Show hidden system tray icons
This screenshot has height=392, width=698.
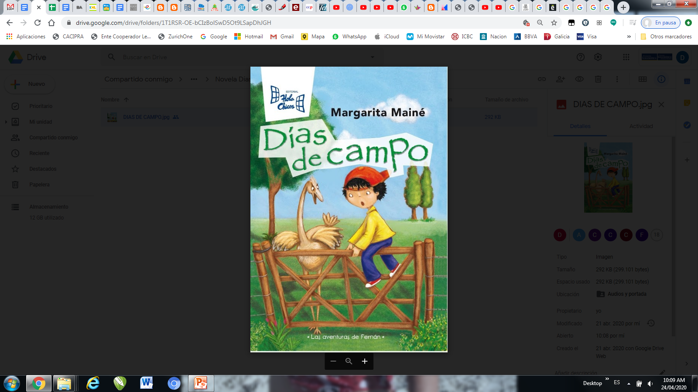[629, 384]
